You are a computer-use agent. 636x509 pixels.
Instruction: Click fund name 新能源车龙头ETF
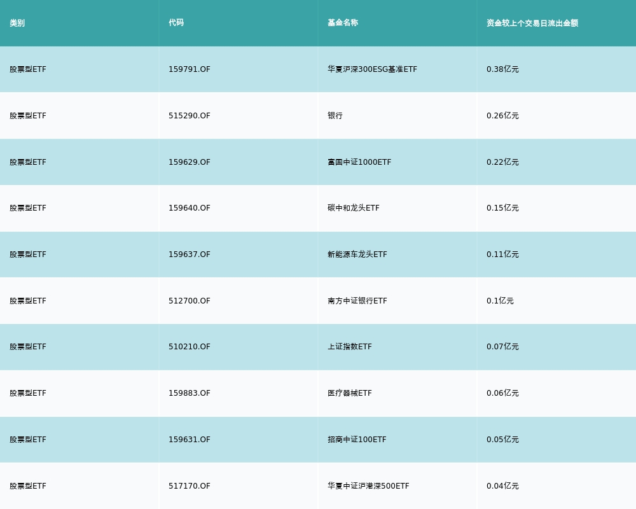point(357,254)
